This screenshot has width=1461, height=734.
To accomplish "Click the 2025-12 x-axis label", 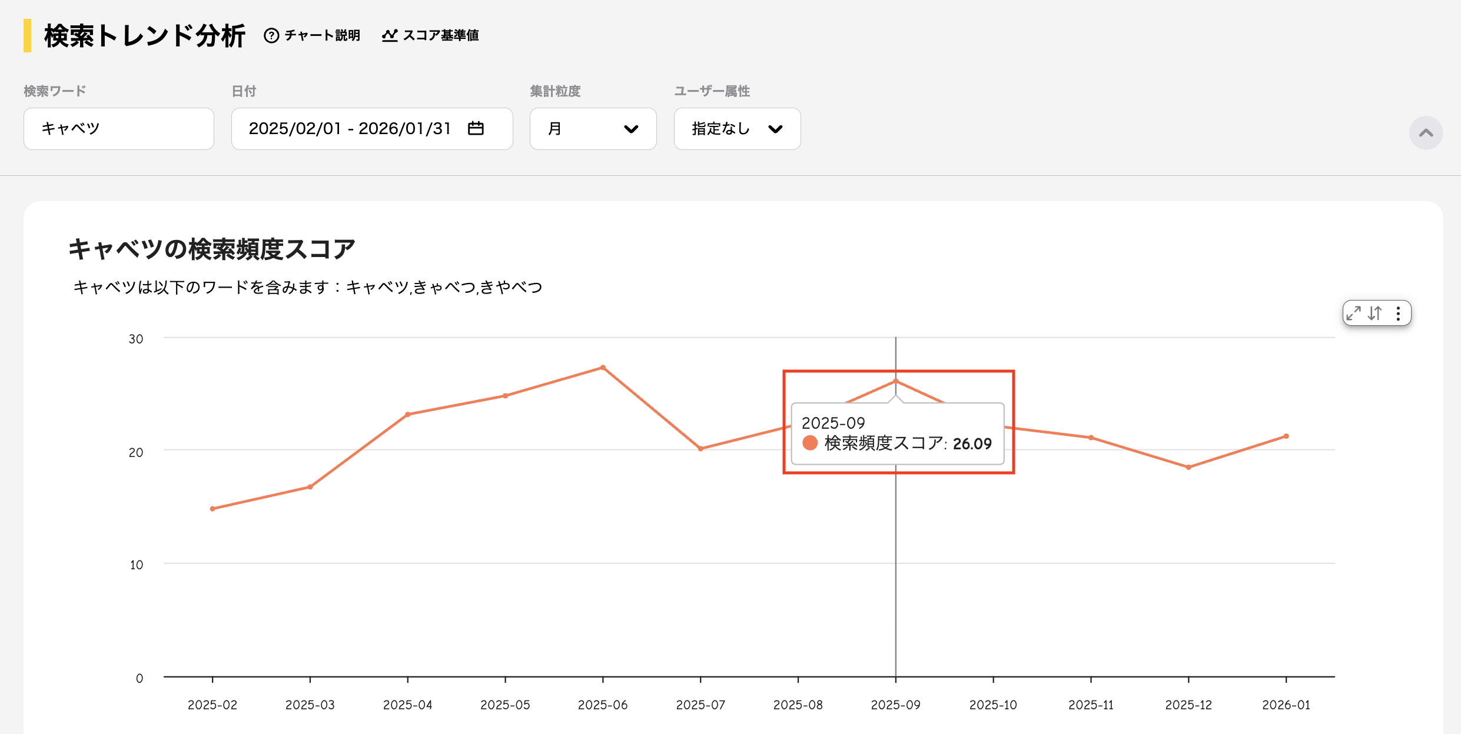I will (x=1188, y=705).
